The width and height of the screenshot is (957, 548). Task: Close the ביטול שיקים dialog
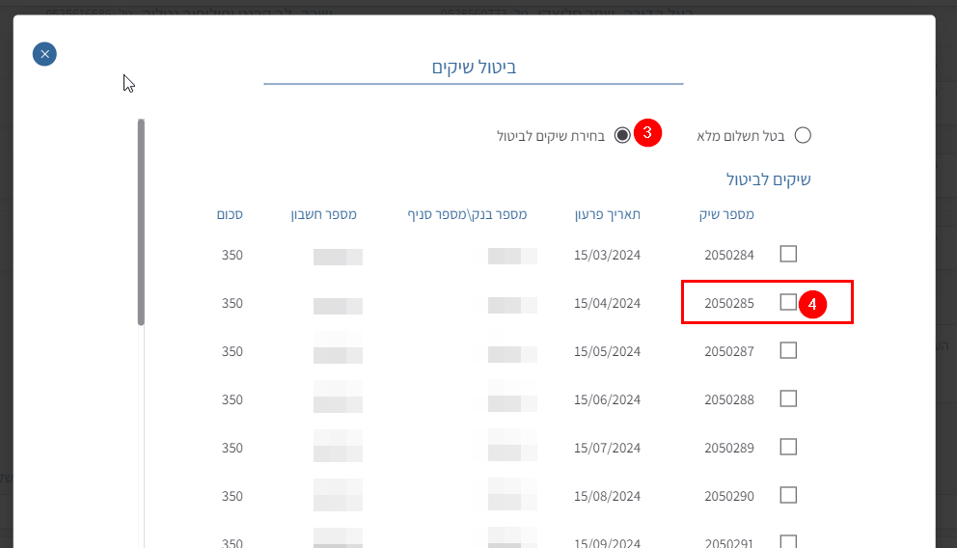pyautogui.click(x=44, y=54)
